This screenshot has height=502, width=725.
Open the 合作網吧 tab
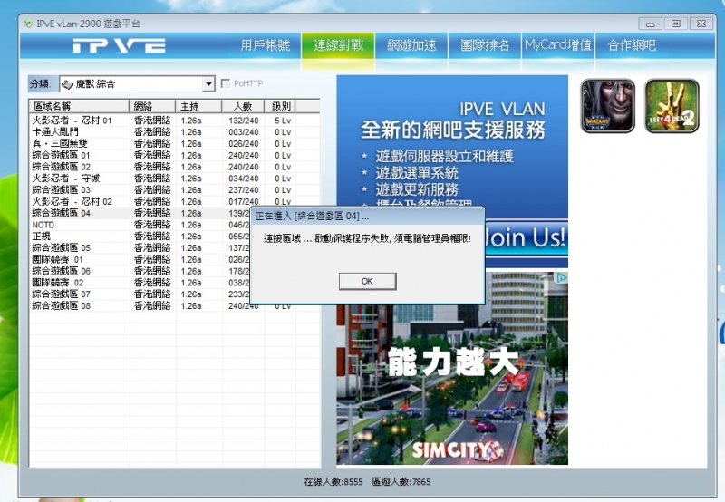(x=632, y=44)
